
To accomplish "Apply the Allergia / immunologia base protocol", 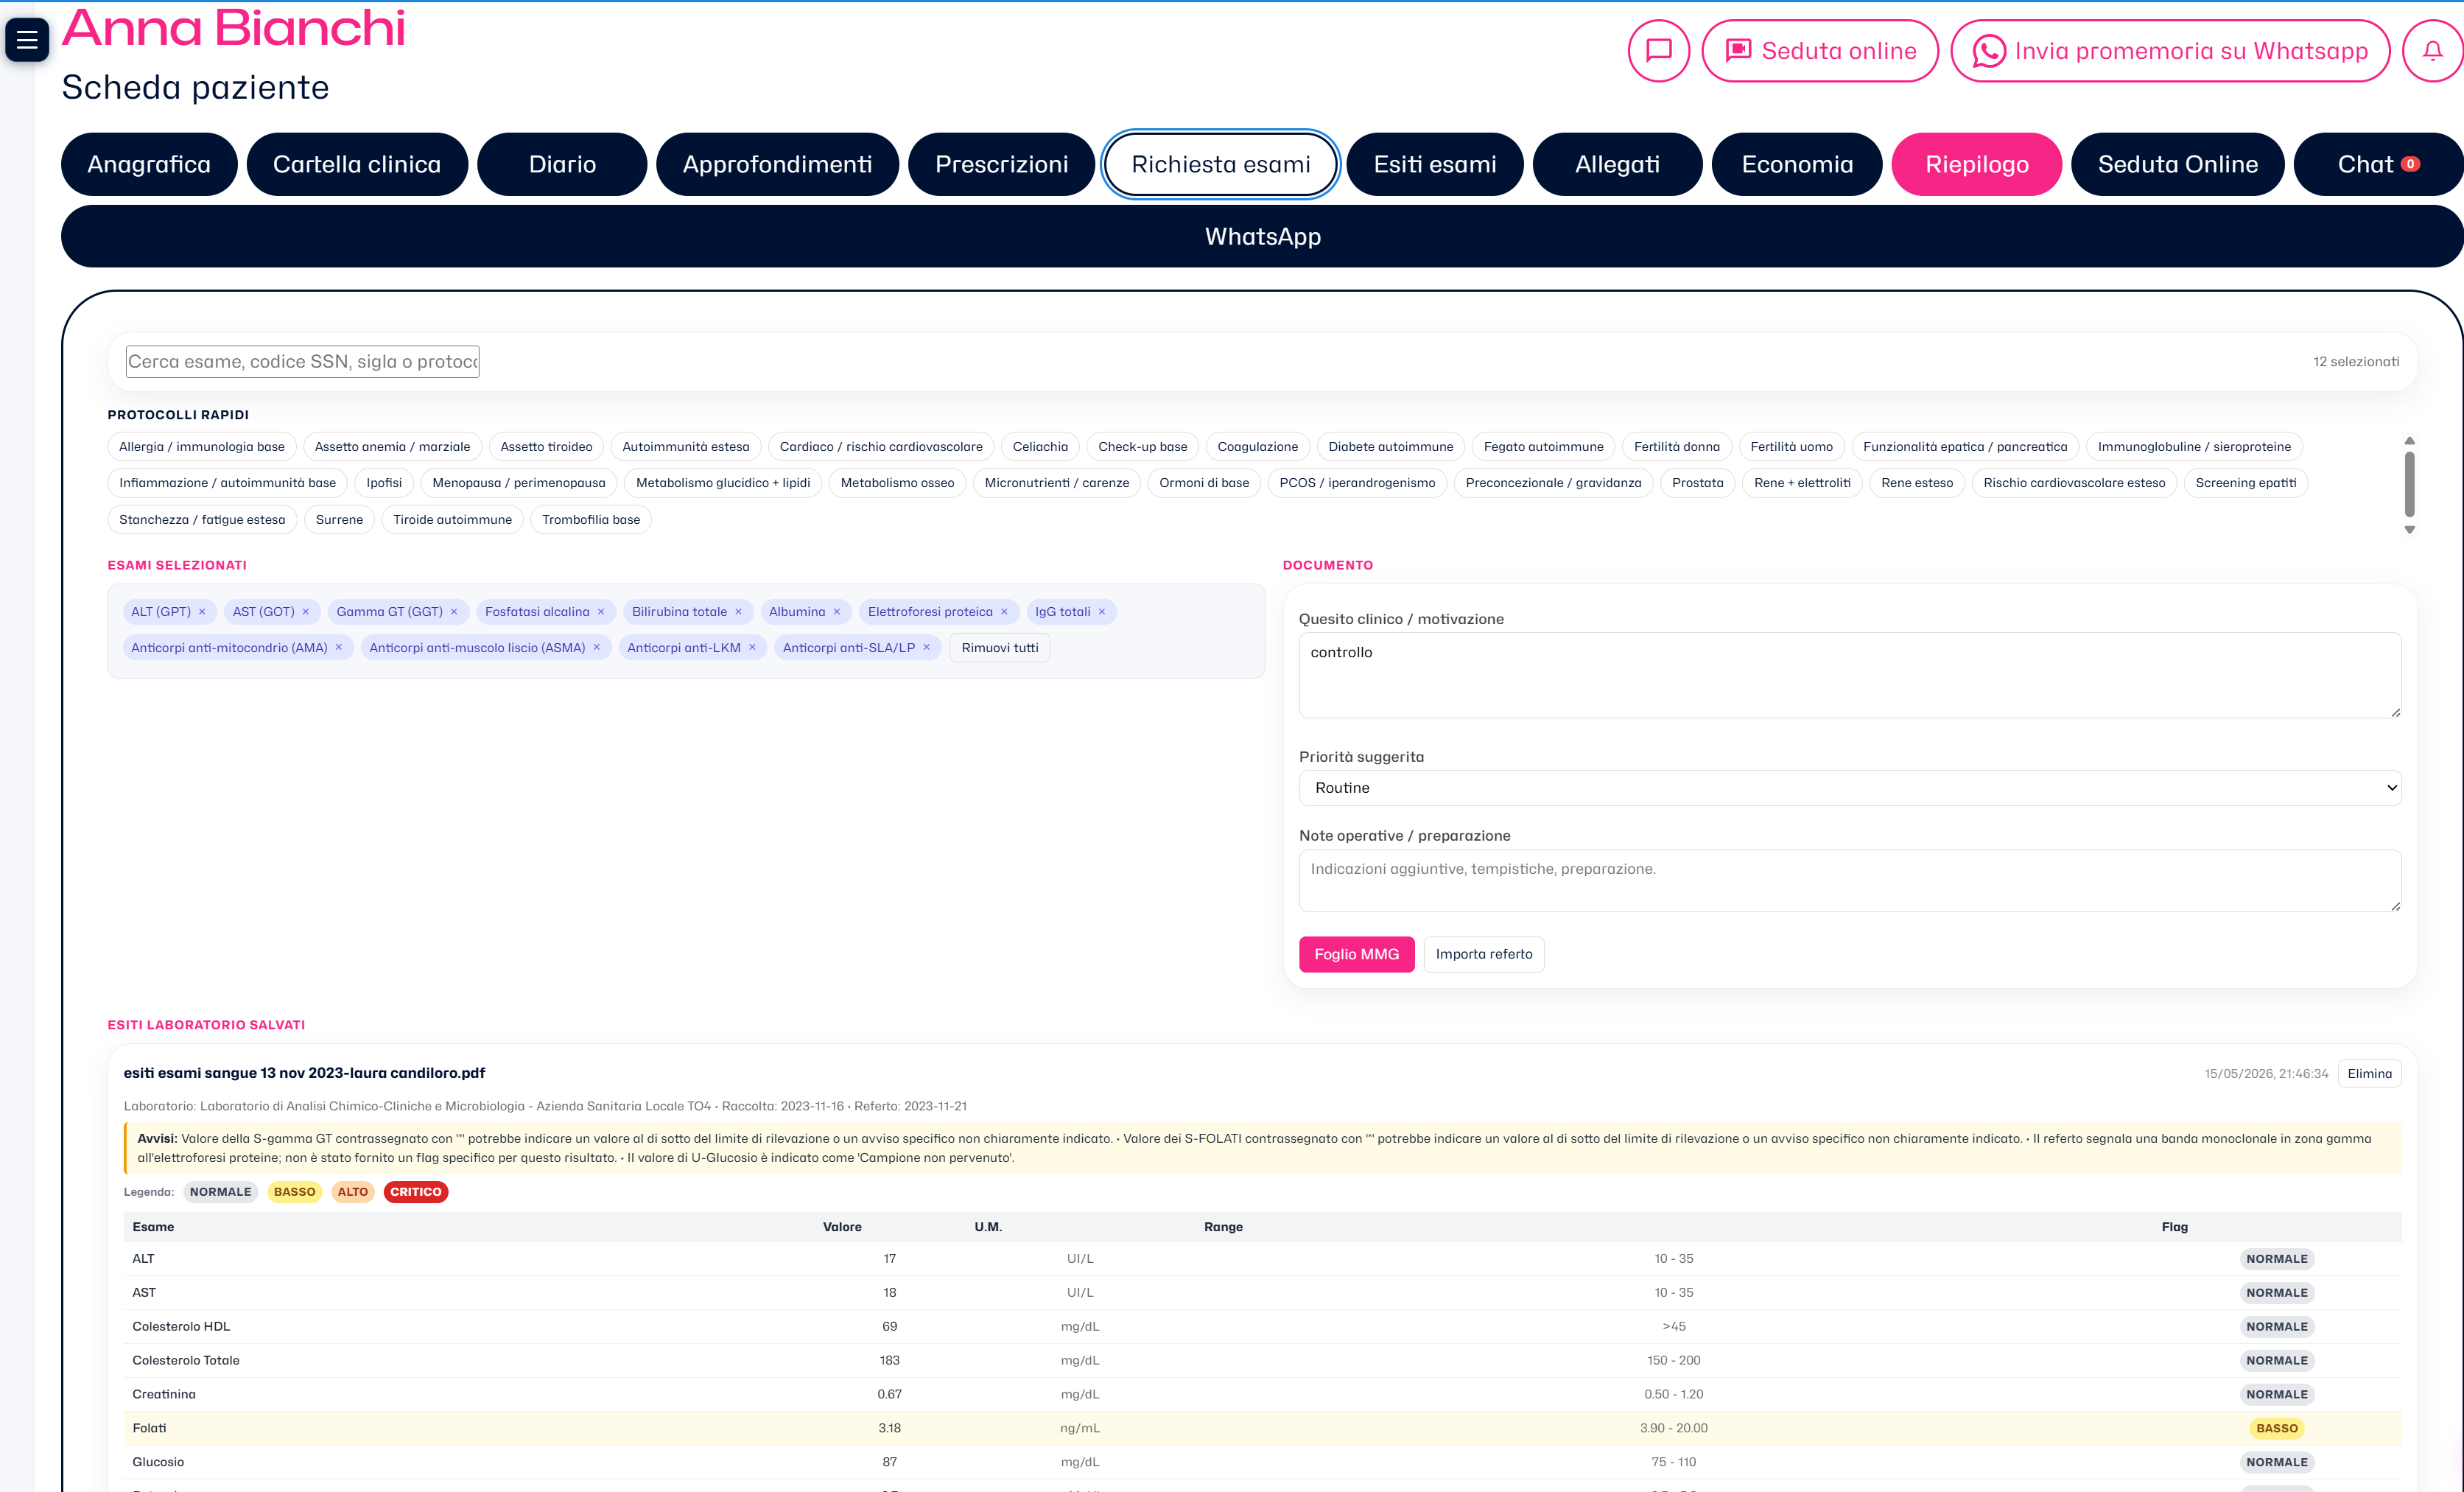I will pyautogui.click(x=202, y=447).
